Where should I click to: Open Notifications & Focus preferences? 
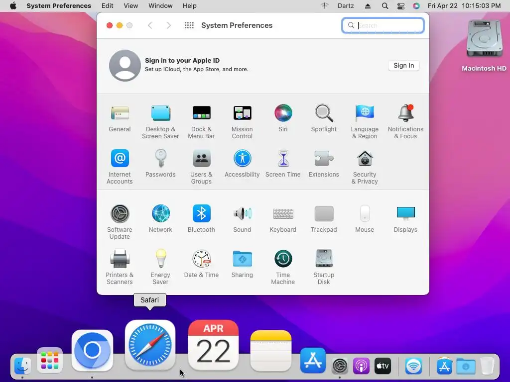pos(405,121)
